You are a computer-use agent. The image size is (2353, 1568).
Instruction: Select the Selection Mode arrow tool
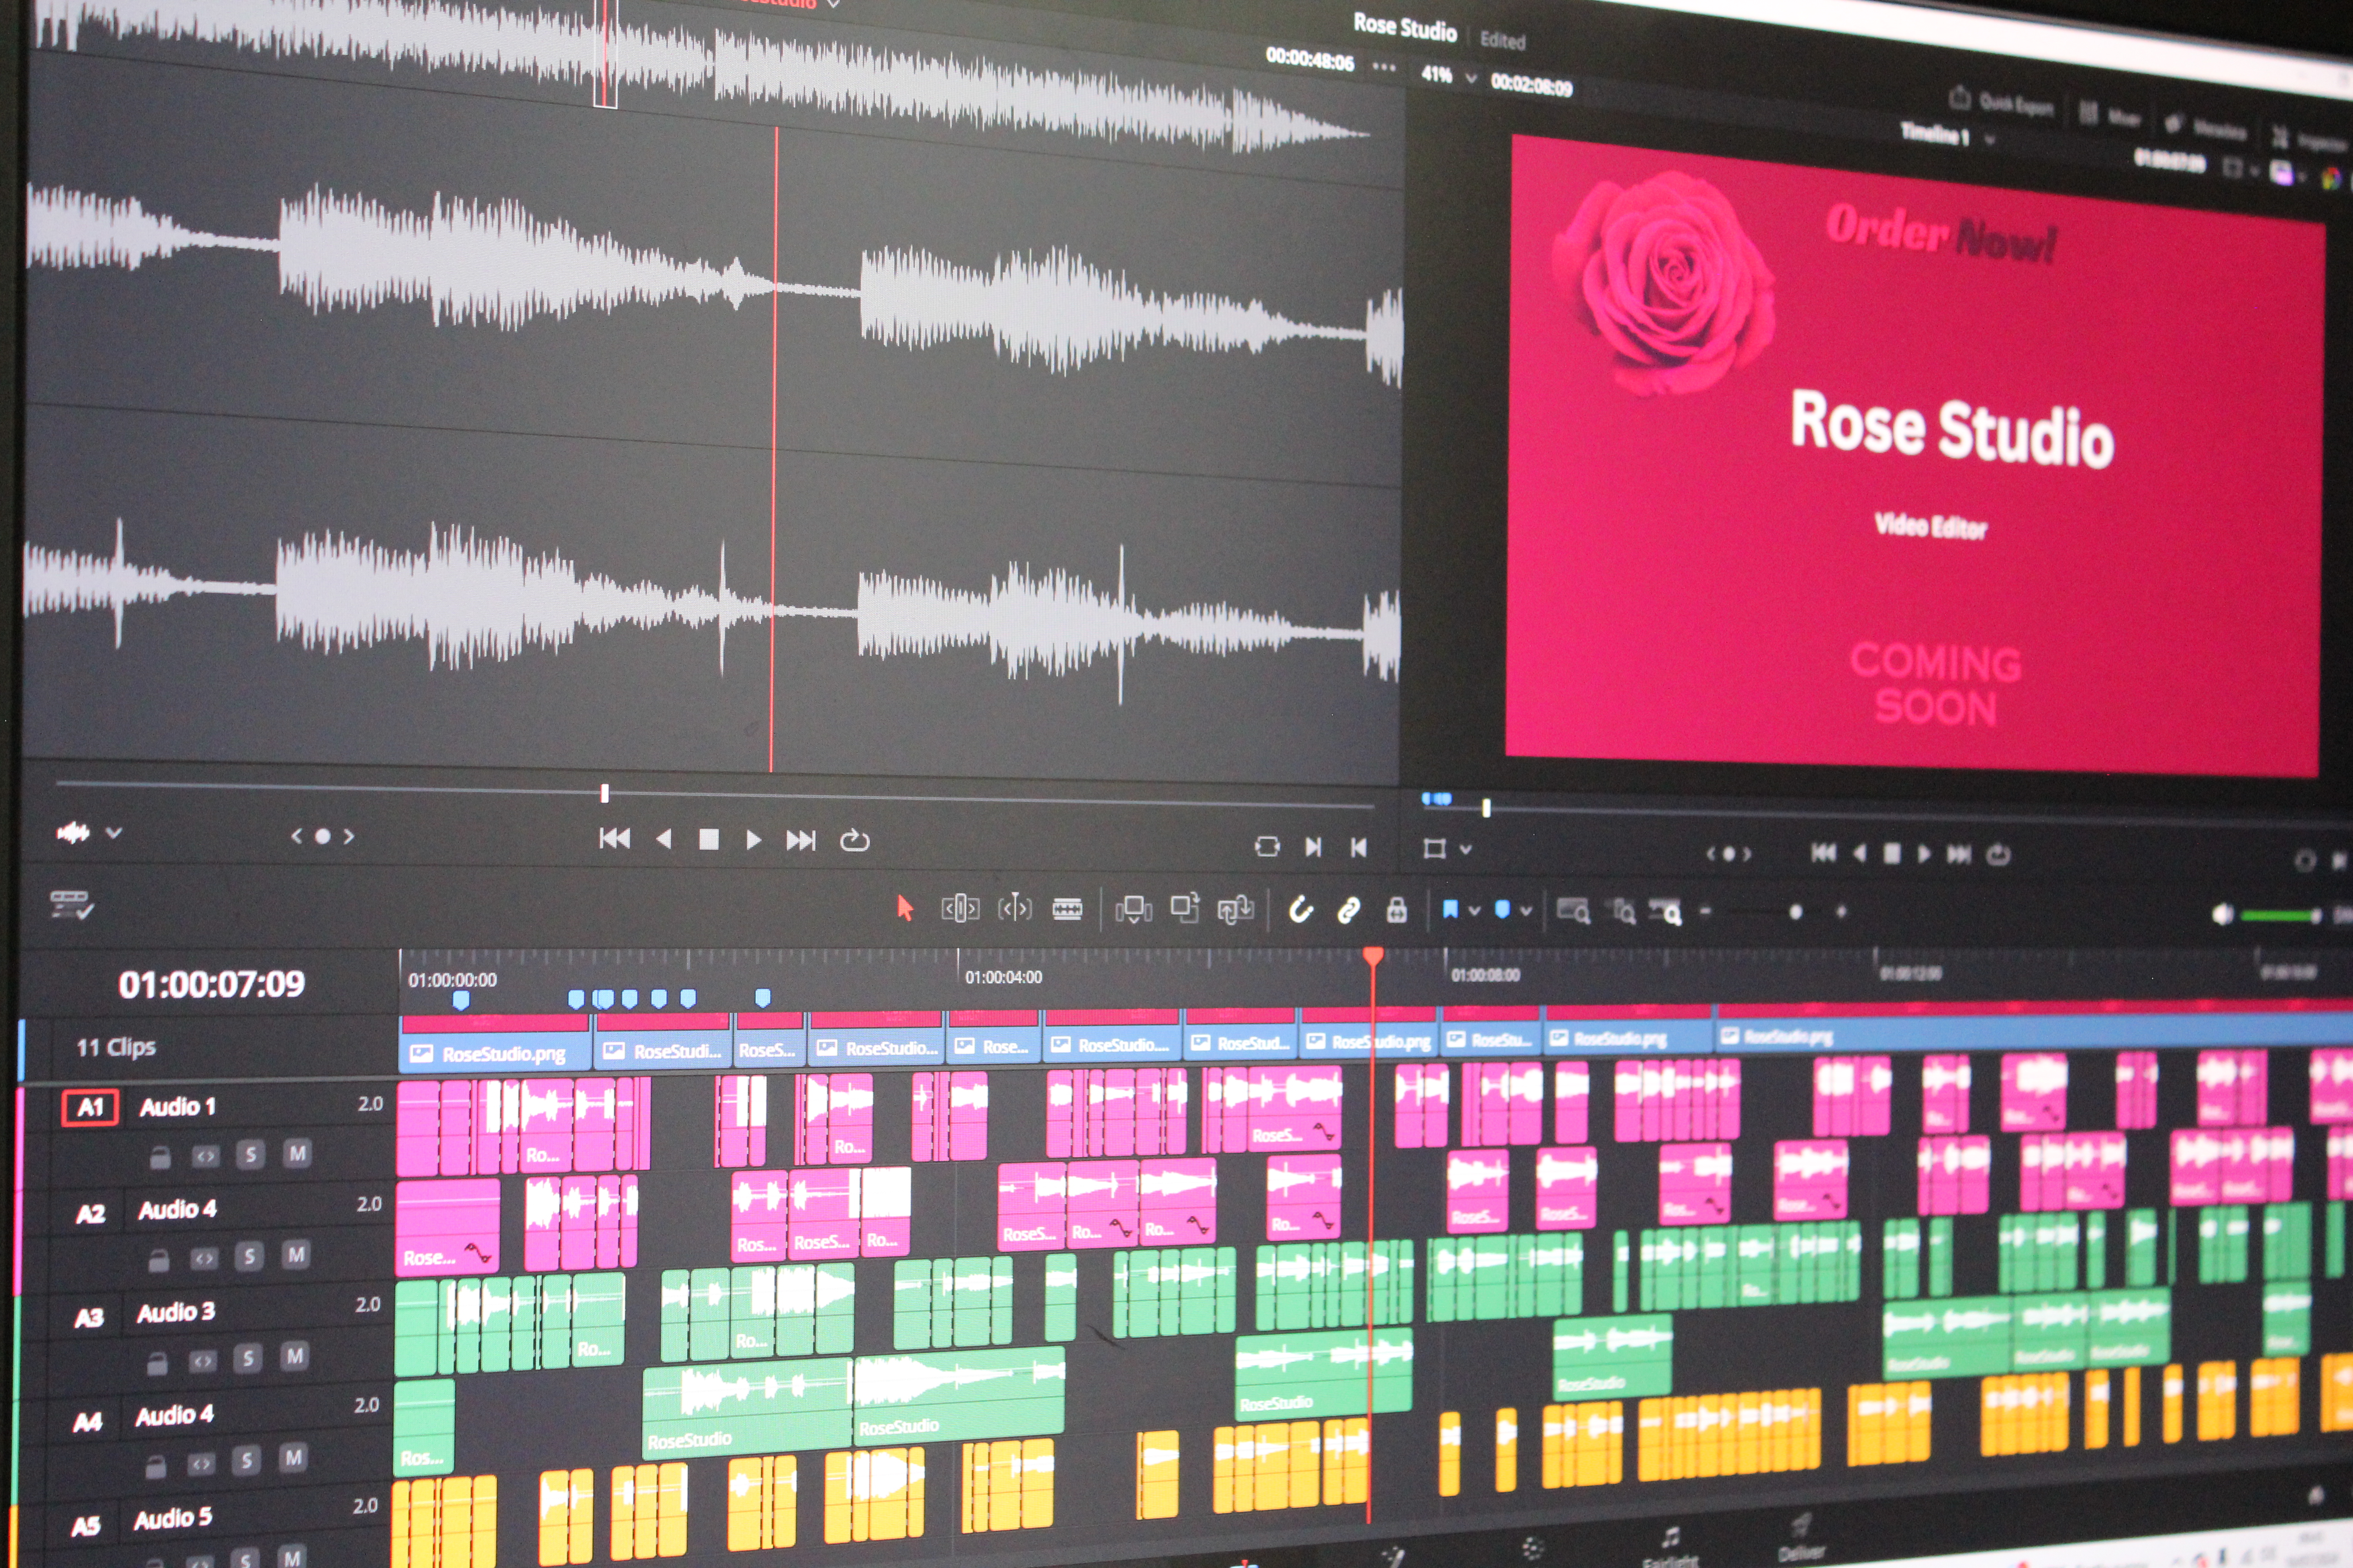point(906,908)
